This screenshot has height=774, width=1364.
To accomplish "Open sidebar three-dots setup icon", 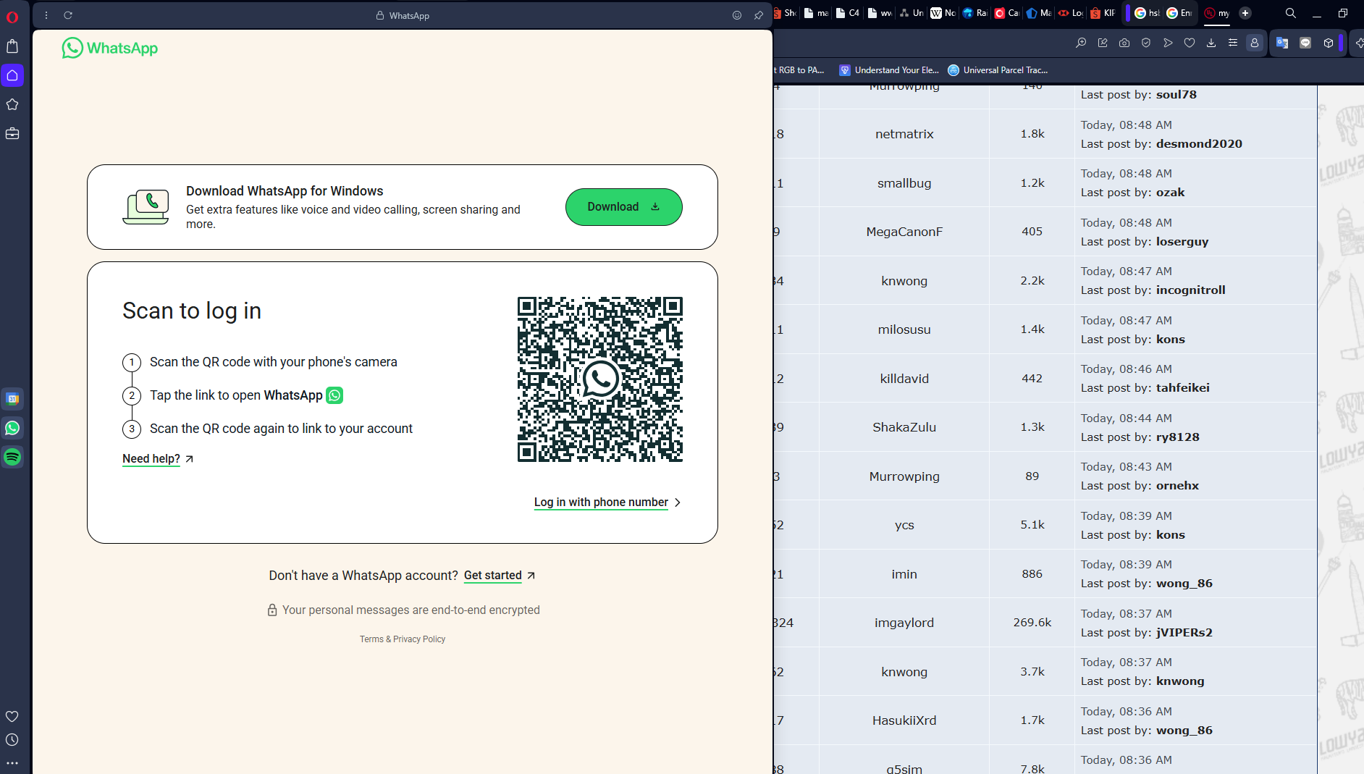I will pyautogui.click(x=12, y=762).
